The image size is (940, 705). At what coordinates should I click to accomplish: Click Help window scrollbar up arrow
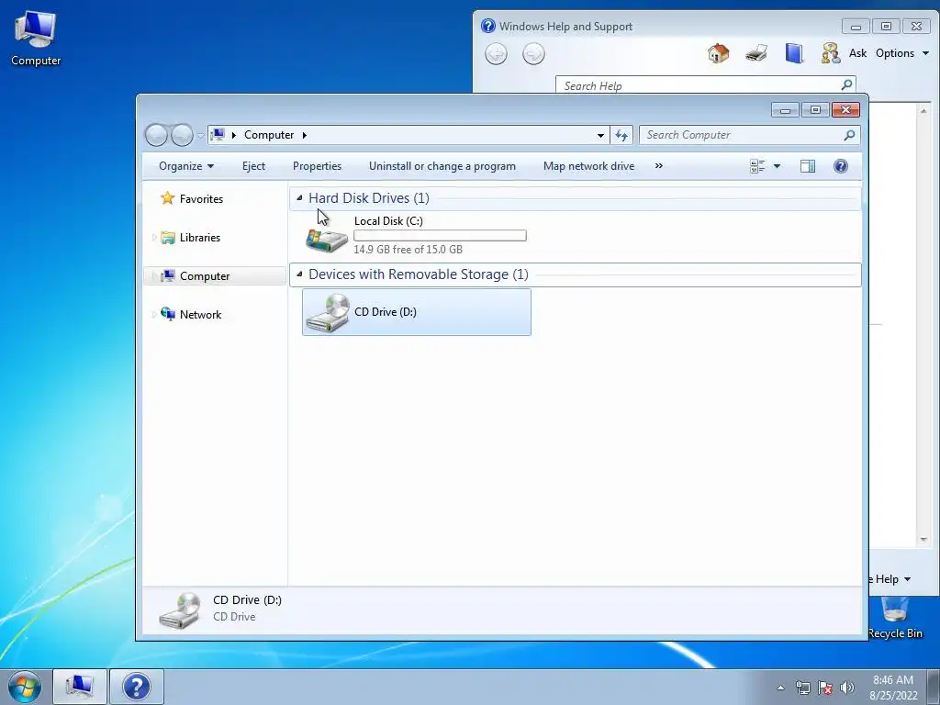coord(923,110)
